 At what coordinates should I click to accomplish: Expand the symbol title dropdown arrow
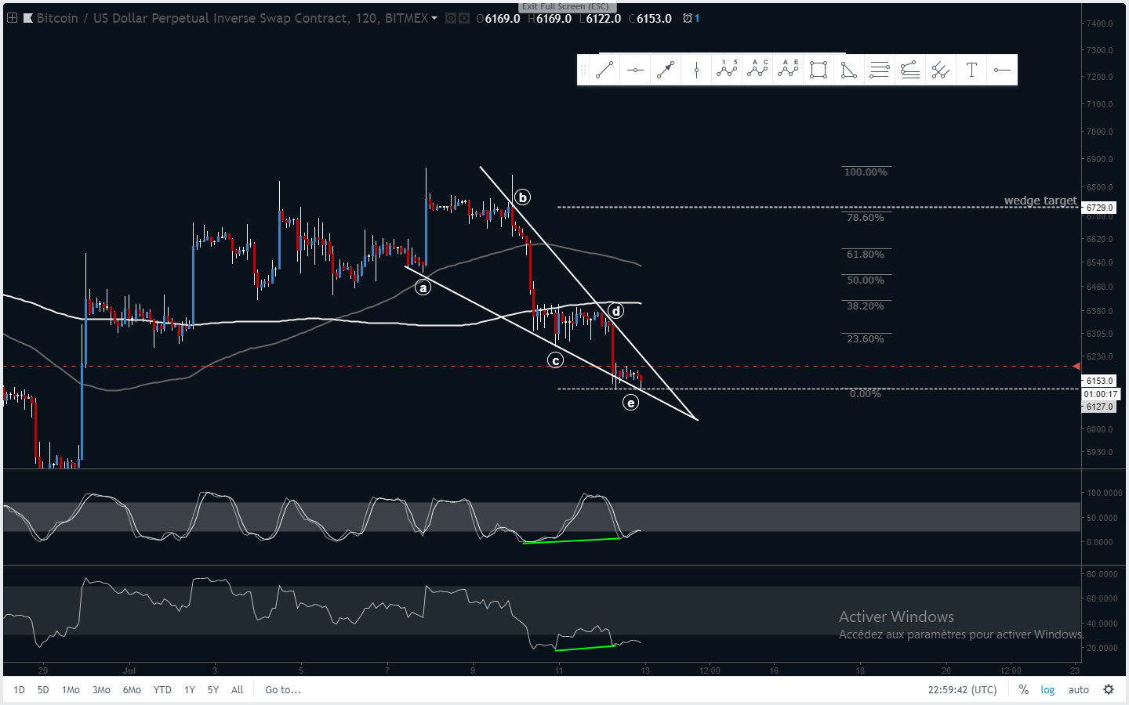(434, 18)
